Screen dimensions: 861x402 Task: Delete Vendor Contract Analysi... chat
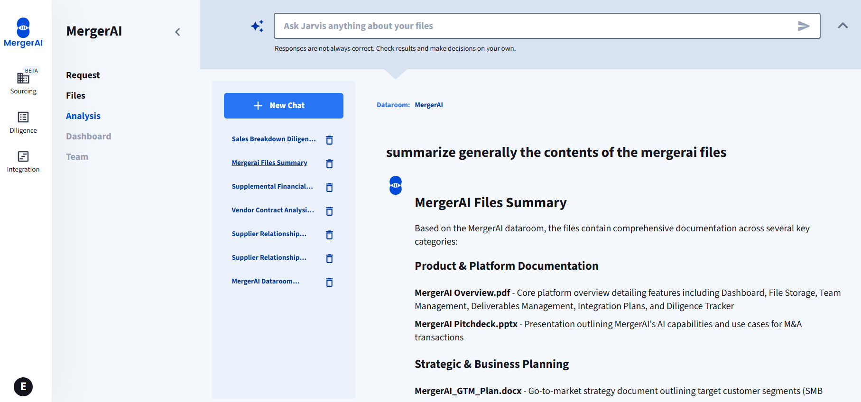(330, 211)
